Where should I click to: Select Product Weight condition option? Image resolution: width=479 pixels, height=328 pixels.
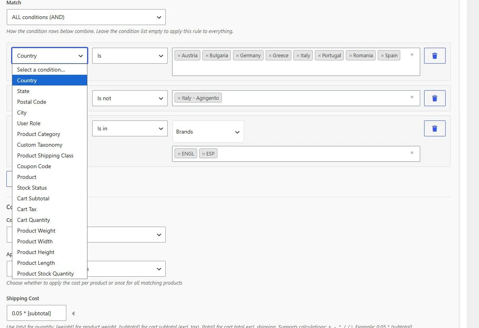[50, 231]
